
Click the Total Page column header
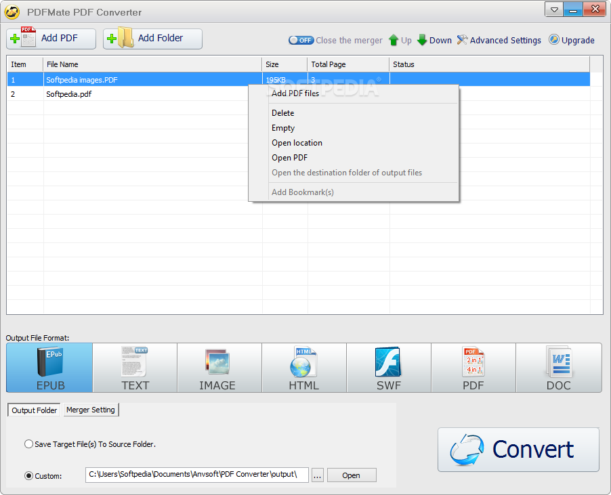coord(348,64)
